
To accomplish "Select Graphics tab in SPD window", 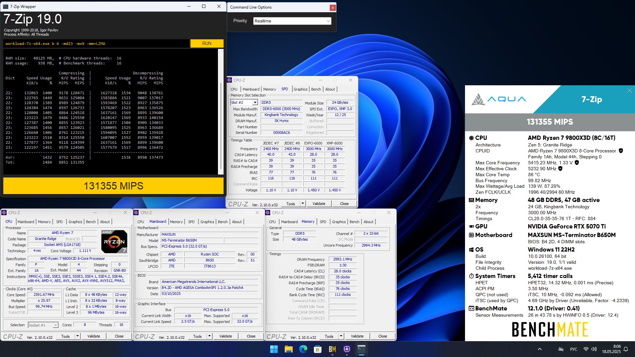I will click(x=300, y=89).
